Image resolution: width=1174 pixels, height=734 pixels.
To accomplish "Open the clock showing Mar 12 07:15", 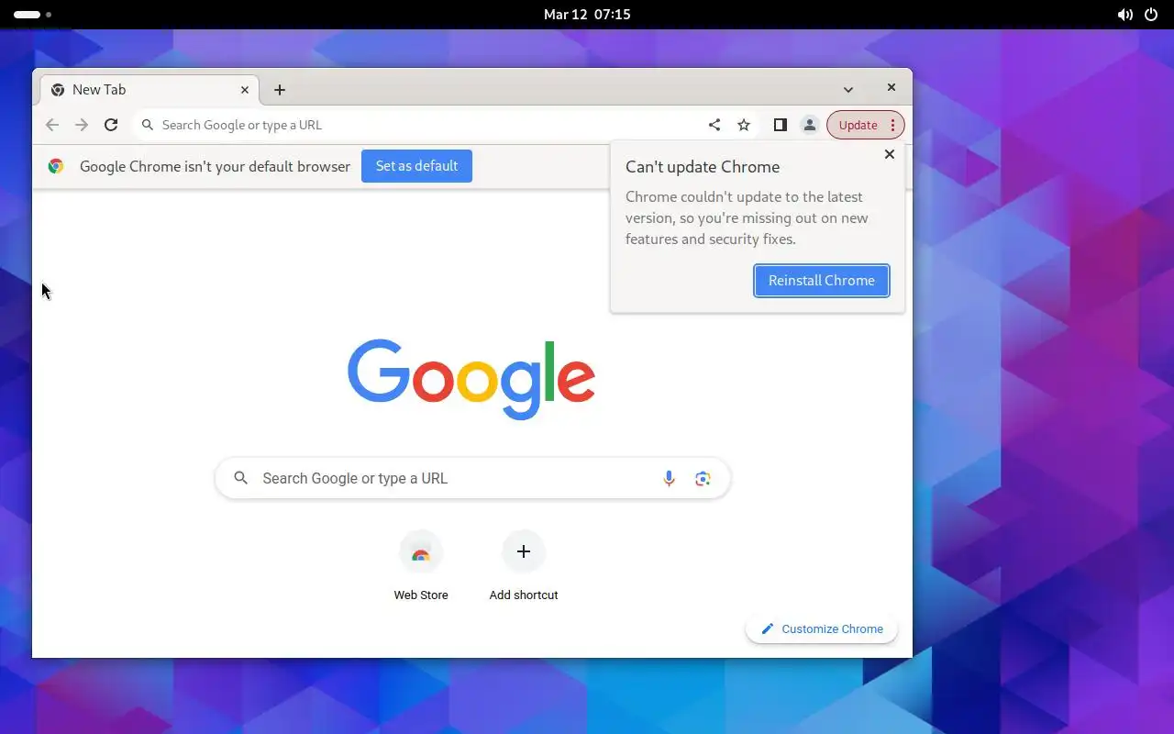I will (587, 15).
